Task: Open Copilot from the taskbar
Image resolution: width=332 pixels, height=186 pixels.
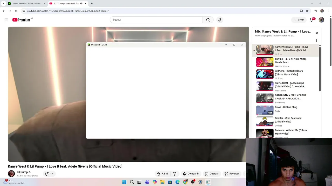Action: tap(155, 182)
